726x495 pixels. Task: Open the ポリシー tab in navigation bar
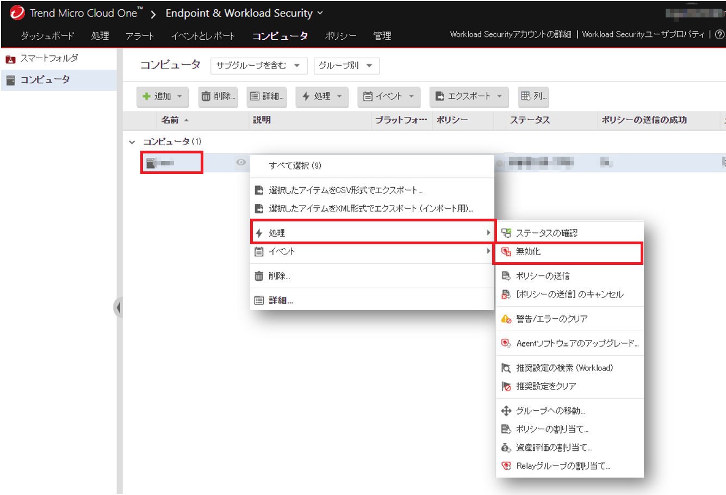pyautogui.click(x=340, y=36)
